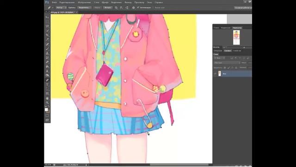This screenshot has width=296, height=167.
Task: Toggle lock position
Action: 232,68
